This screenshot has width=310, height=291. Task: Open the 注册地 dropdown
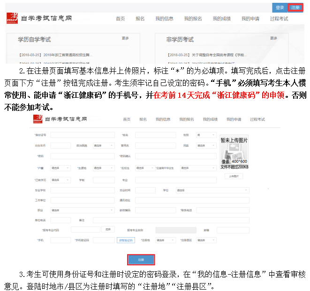[166, 240]
